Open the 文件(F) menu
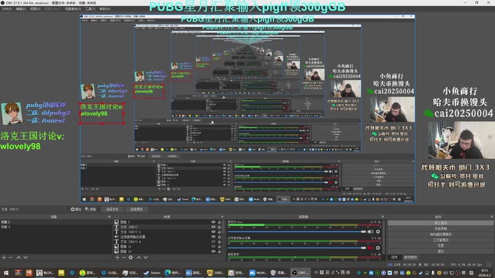The width and height of the screenshot is (495, 278). [x=7, y=9]
